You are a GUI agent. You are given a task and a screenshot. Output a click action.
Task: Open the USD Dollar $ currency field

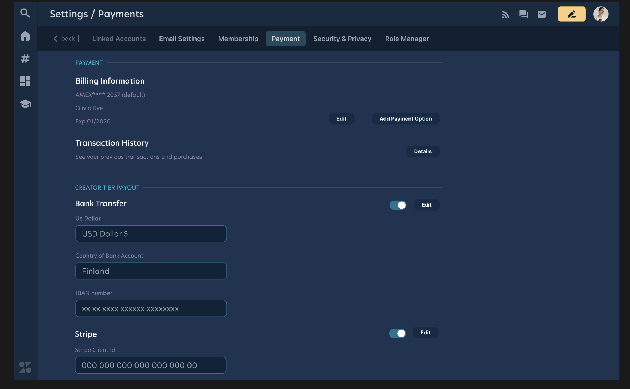click(x=151, y=234)
